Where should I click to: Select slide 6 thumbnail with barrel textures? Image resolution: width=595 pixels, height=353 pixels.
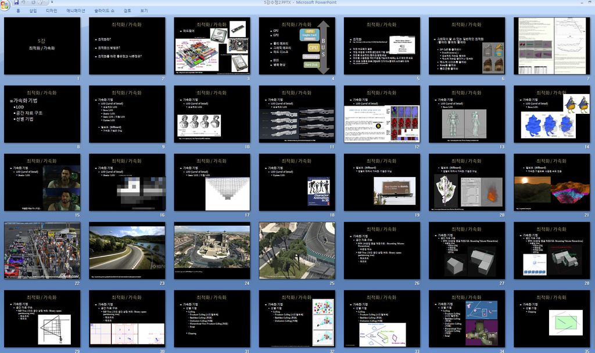pyautogui.click(x=467, y=46)
